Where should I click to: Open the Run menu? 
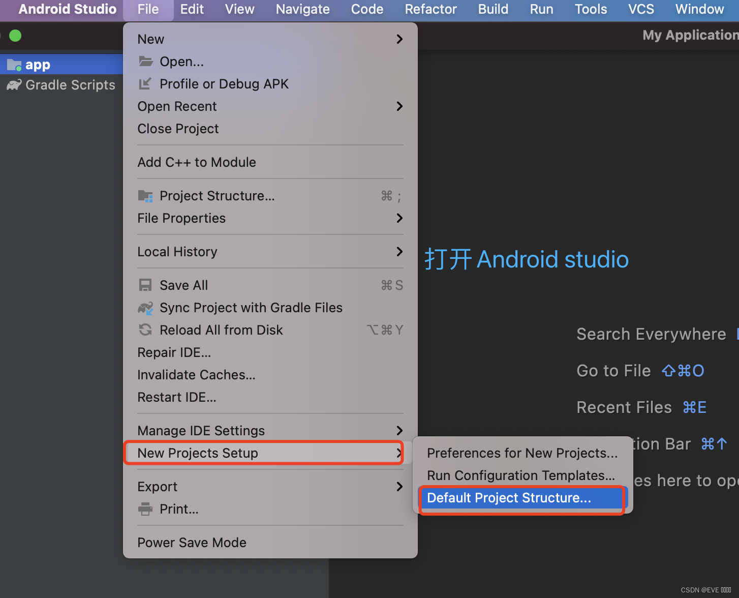click(x=542, y=9)
